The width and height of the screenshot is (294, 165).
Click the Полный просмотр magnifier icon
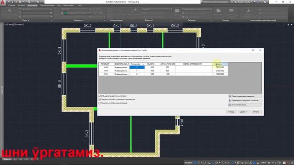230,105
